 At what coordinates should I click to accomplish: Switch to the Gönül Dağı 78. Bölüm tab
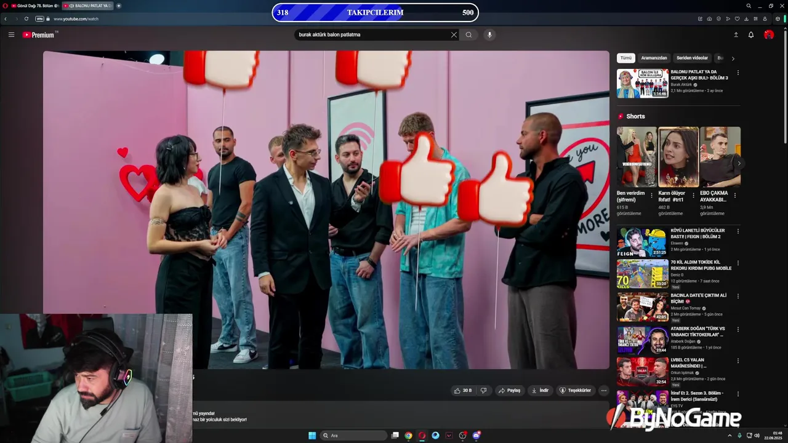[35, 6]
